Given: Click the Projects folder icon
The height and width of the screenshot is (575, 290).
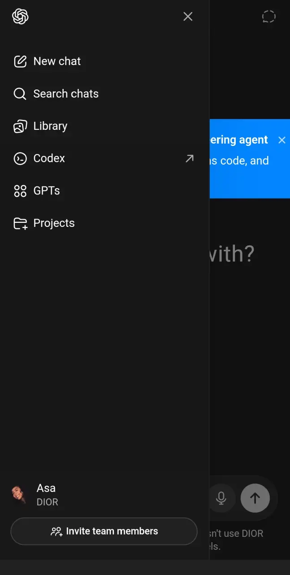Looking at the screenshot, I should (20, 223).
